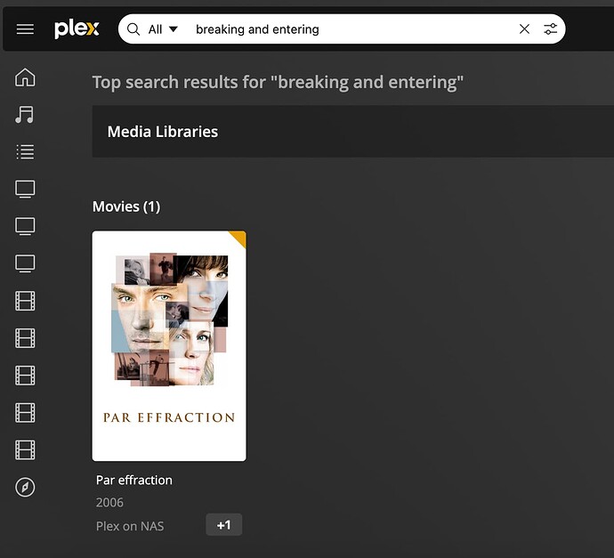Open the Par effraction poster thumbnail
Viewport: 614px width, 558px height.
[169, 346]
